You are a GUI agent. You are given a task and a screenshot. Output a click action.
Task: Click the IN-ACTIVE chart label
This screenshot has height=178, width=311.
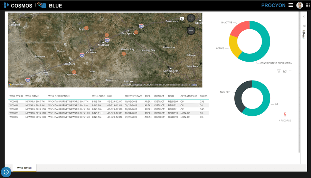pos(226,22)
